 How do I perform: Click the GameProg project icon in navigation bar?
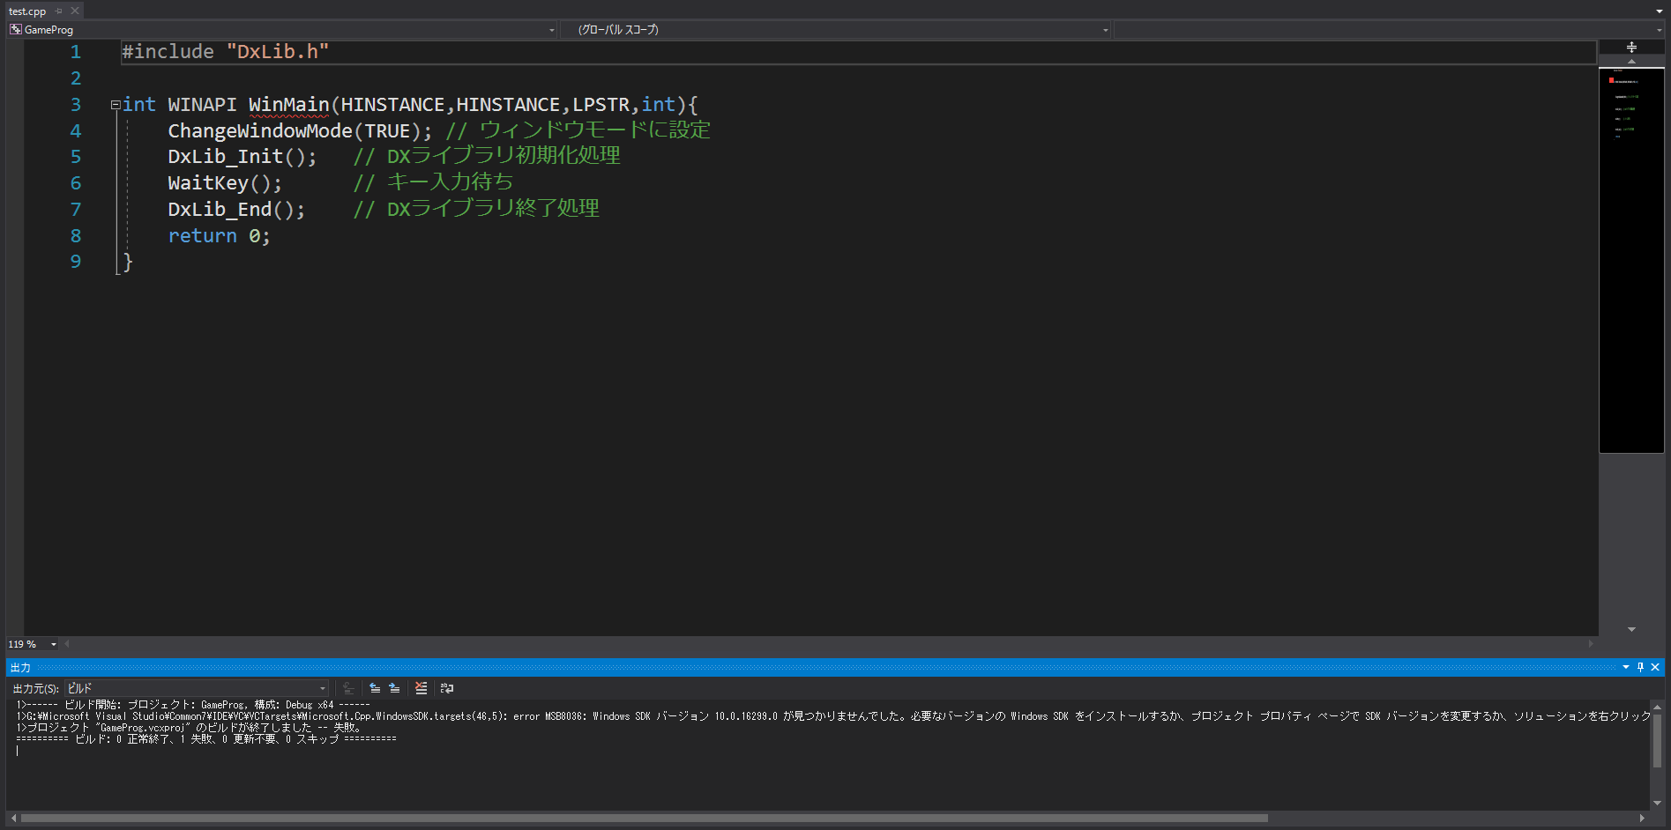[x=15, y=30]
